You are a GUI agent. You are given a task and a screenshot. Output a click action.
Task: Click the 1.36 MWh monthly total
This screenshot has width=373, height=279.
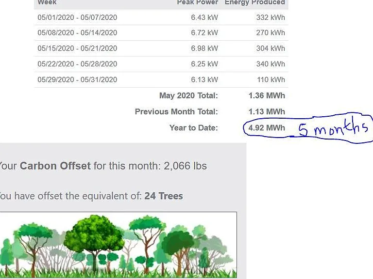(267, 95)
